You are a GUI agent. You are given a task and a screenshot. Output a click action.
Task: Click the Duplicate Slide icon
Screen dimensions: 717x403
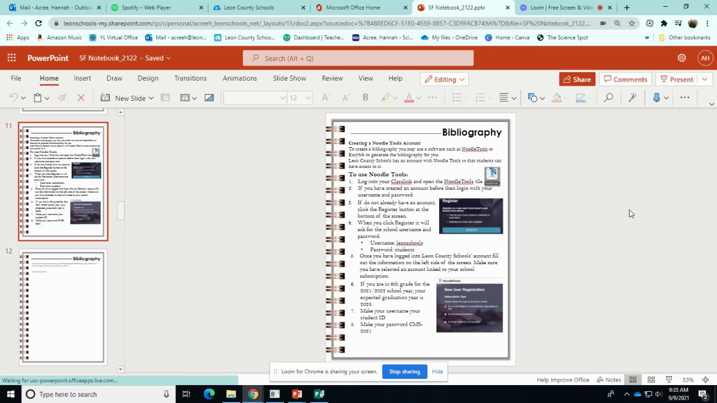(165, 98)
